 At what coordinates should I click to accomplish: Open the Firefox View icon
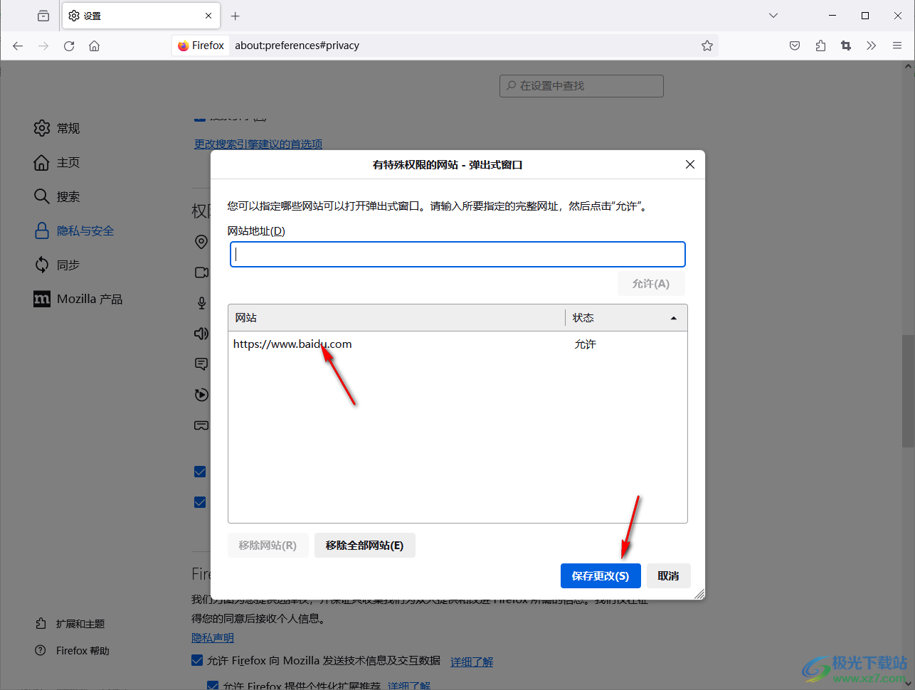pyautogui.click(x=43, y=16)
